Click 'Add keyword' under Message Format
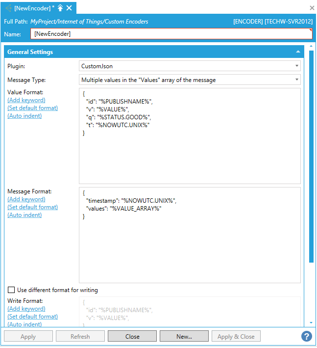Screen dimensions: 317x348 pyautogui.click(x=26, y=199)
